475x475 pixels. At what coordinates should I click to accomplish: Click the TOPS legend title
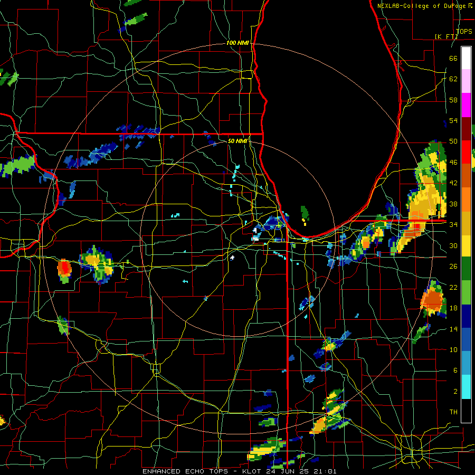[464, 32]
